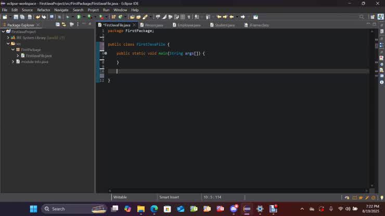Close the FirstJavaFile.java editor tab
This screenshot has width=385, height=216.
coord(134,25)
